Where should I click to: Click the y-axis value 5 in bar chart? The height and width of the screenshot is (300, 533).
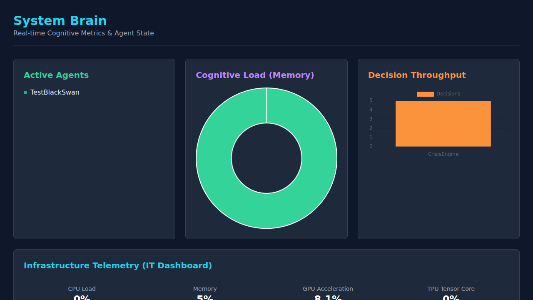click(x=371, y=101)
